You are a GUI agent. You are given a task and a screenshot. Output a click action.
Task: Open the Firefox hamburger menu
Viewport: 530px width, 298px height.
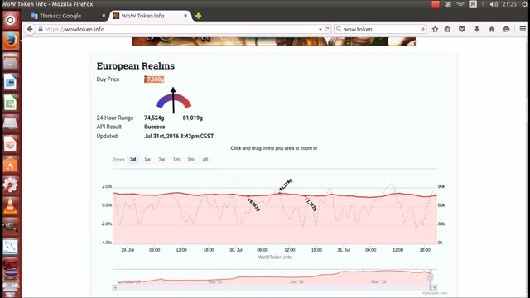523,30
